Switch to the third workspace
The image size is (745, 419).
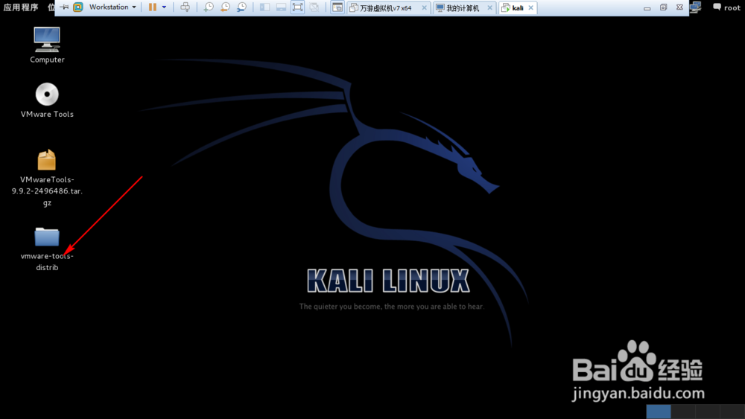708,412
